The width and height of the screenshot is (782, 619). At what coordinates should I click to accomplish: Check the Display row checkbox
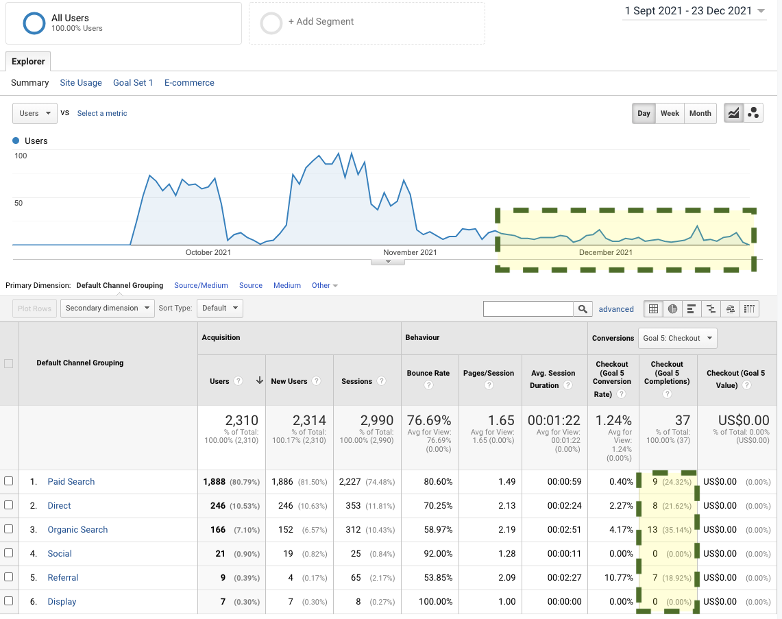coord(8,600)
